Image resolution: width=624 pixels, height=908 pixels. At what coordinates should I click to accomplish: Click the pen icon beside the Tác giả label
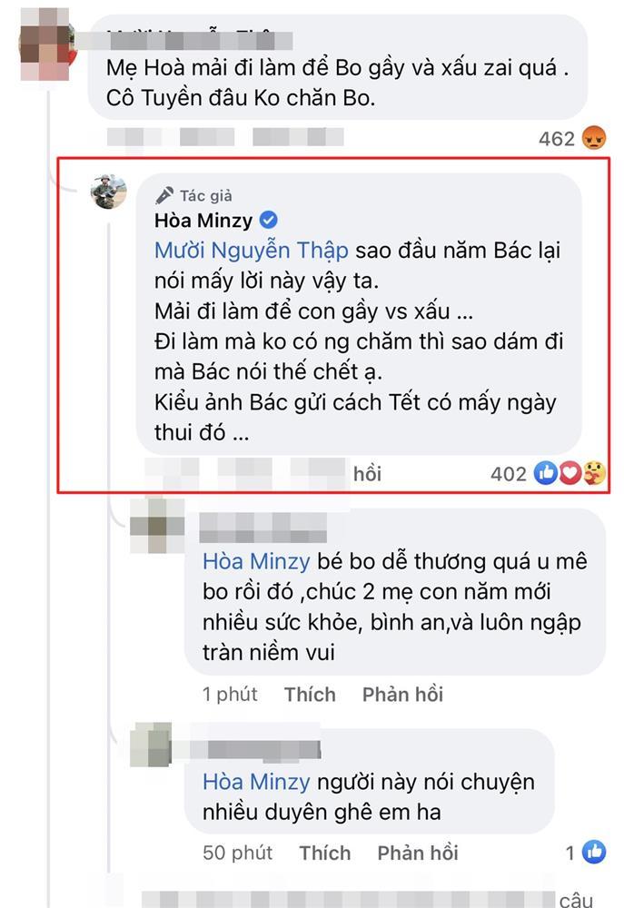click(x=163, y=192)
